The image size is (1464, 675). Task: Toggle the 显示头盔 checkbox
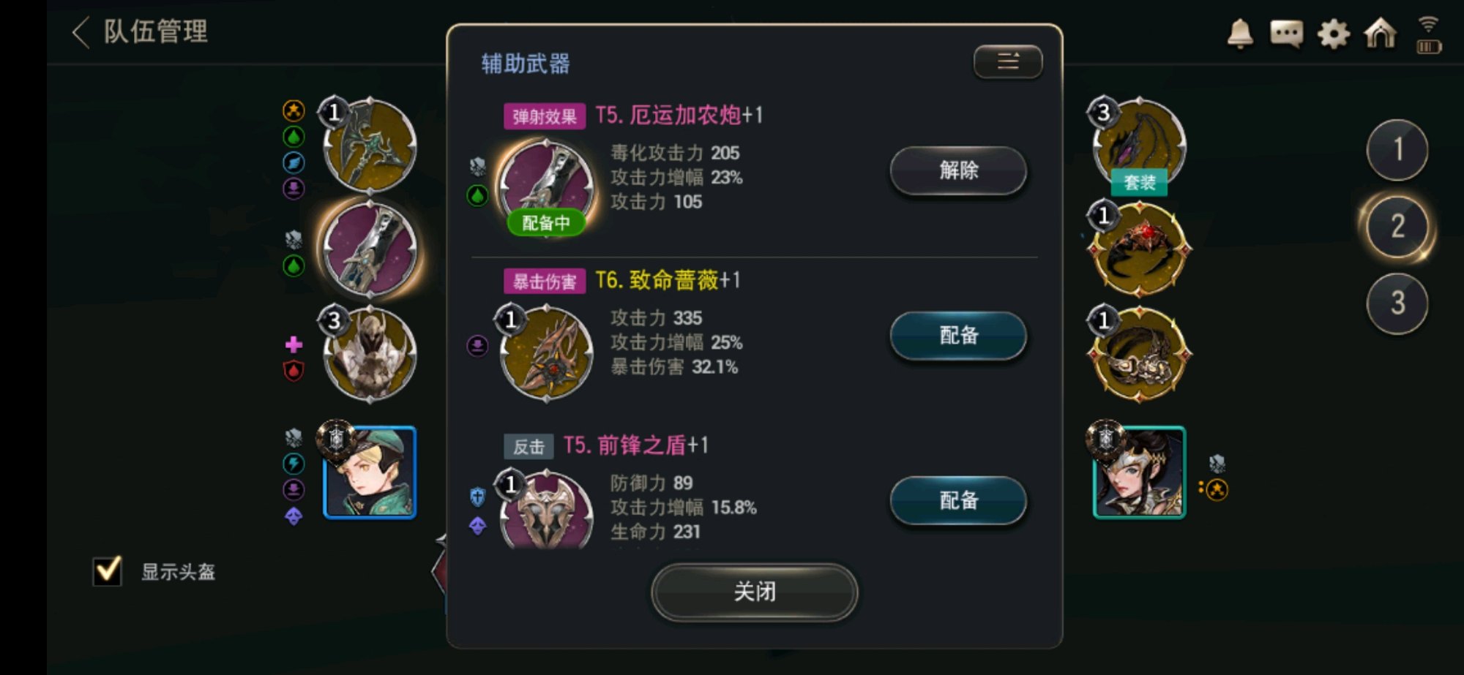(x=108, y=570)
